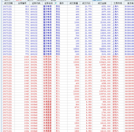The height and width of the screenshot is (132, 134).
Task: Select the amount cell 4154.000
Action: (106, 9)
